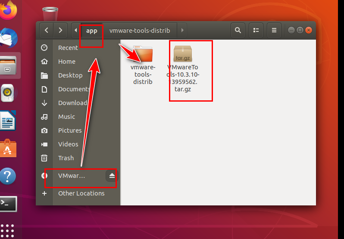Close the Files window

(x=309, y=30)
